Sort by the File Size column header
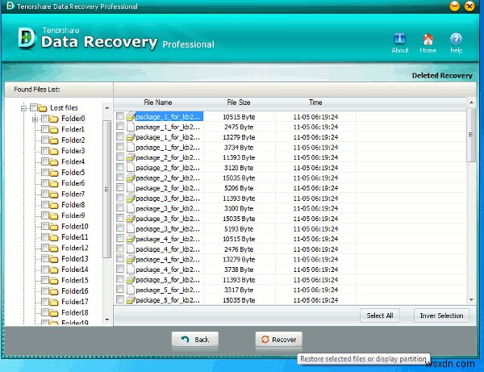This screenshot has height=372, width=484. (x=239, y=102)
